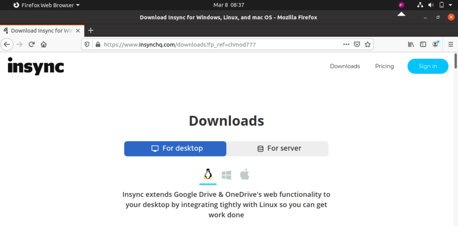
Task: Show site security padlock info
Action: 98,45
